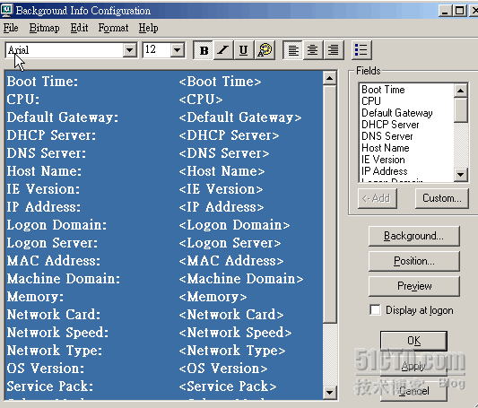This screenshot has width=478, height=408.
Task: Open Position... settings
Action: click(414, 261)
